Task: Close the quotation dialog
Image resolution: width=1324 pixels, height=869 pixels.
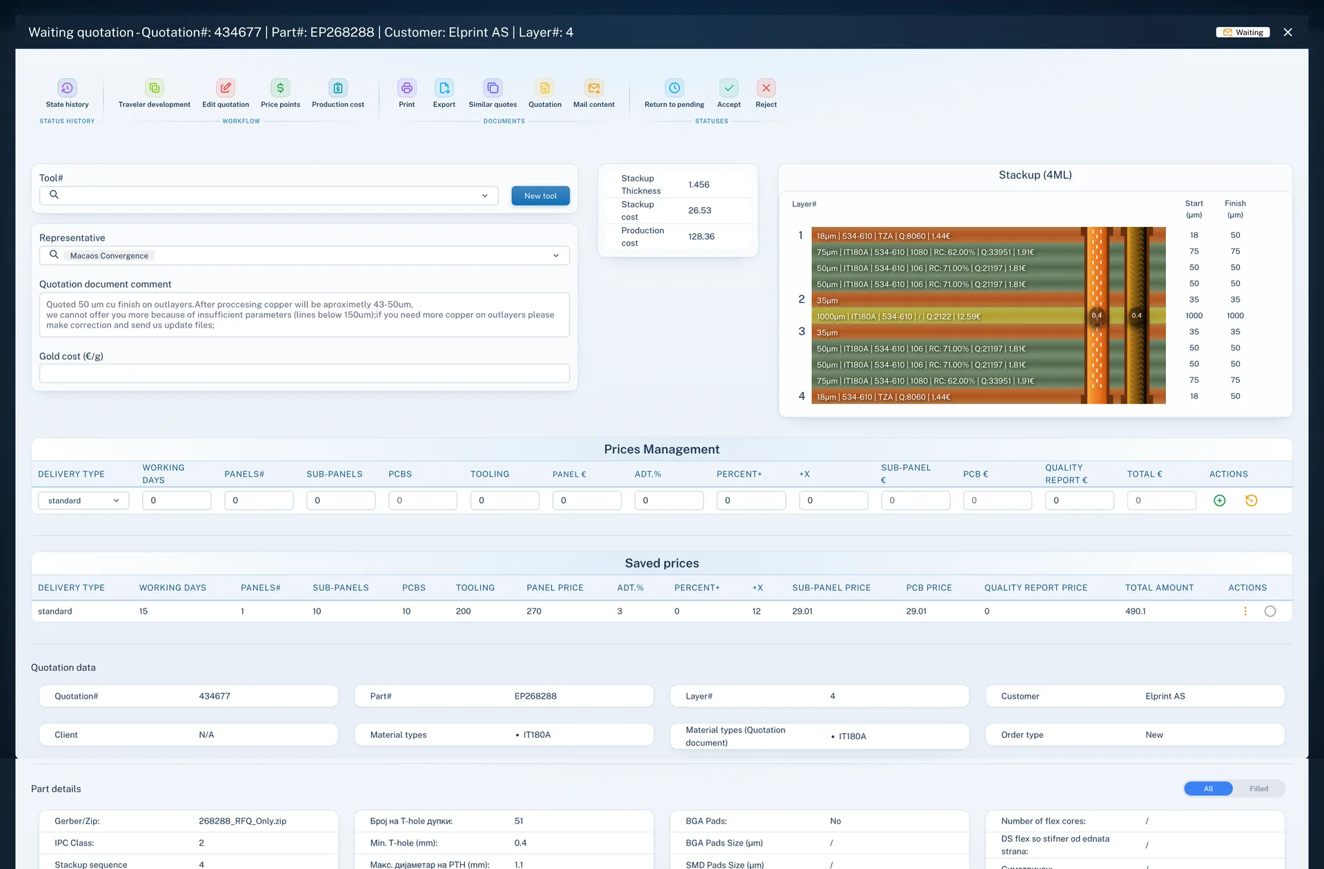Action: coord(1287,32)
